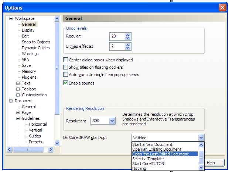Screen dimensions: 229x172
Task: Choose Start CorelTUTOR option
Action: click(x=148, y=164)
